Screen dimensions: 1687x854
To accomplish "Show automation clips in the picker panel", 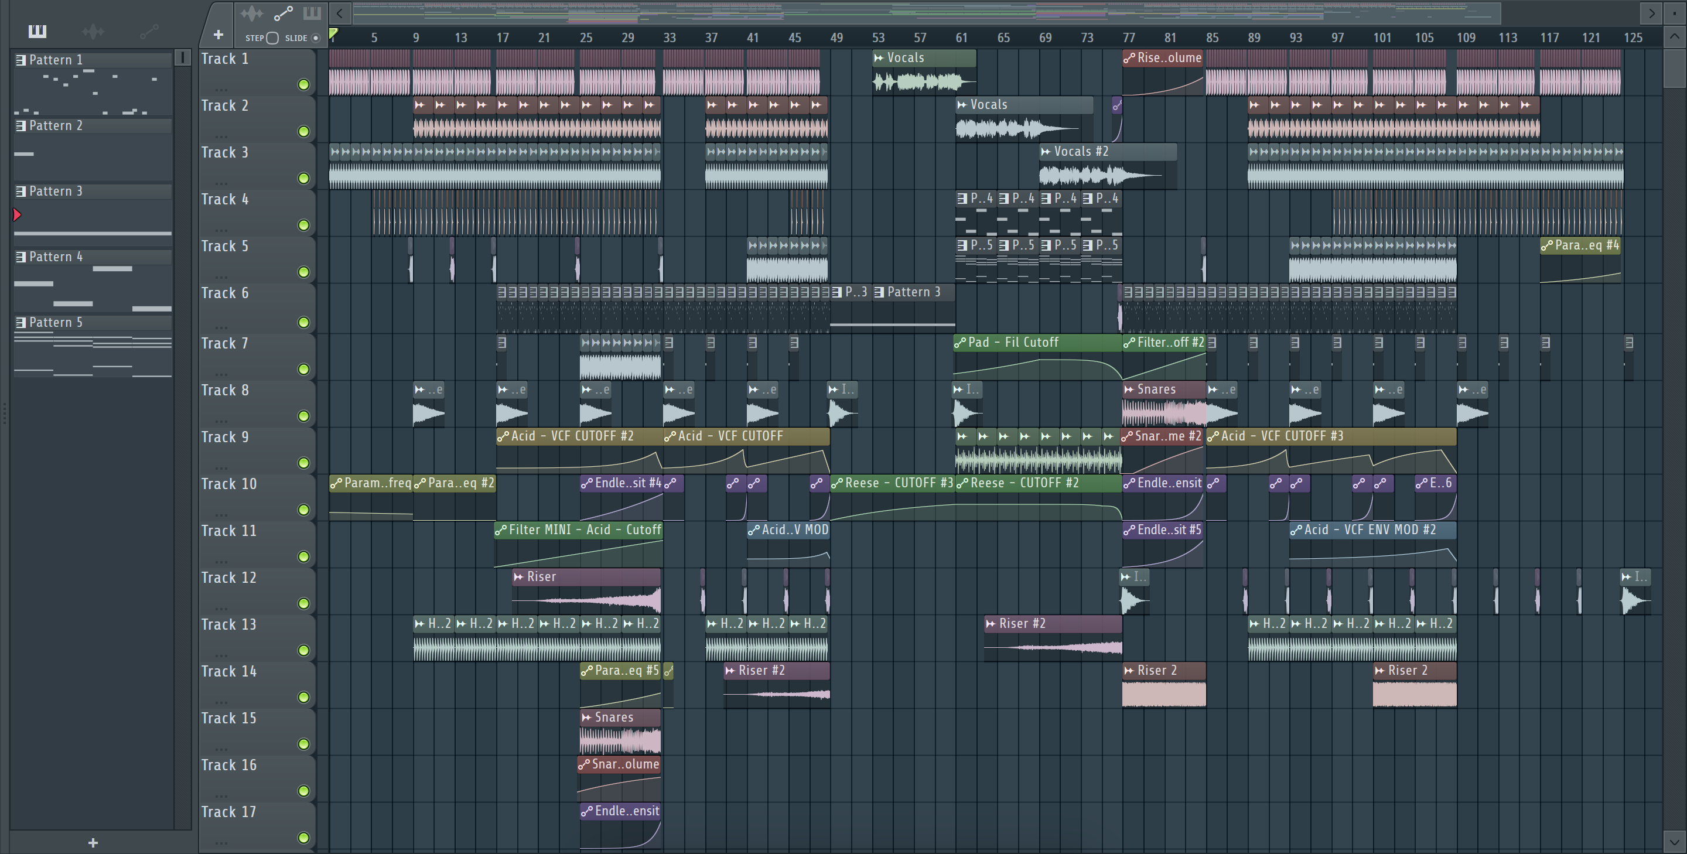I will [x=149, y=31].
